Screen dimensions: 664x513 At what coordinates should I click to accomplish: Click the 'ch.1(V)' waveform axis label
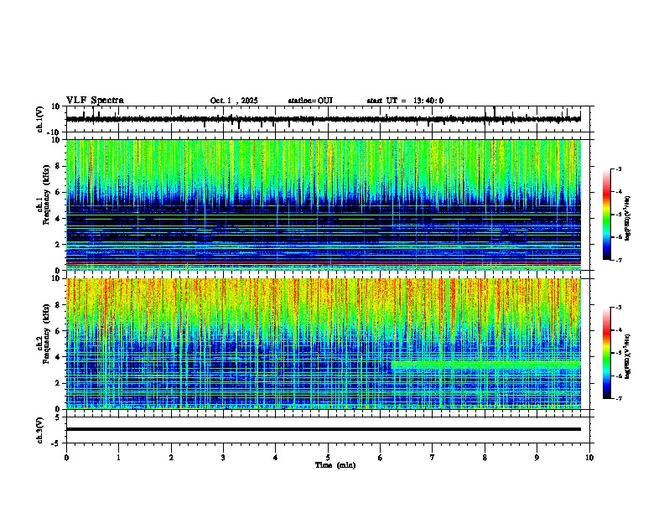[40, 119]
